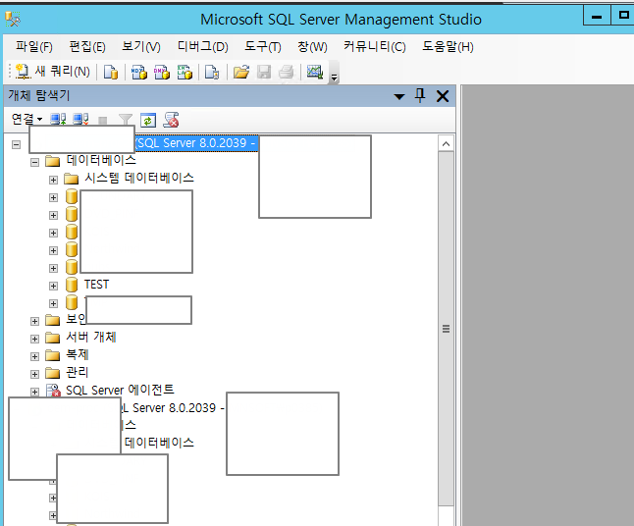This screenshot has width=634, height=526.
Task: Click the script icon with red cross in the Object Explorer toolbar
Action: [171, 120]
